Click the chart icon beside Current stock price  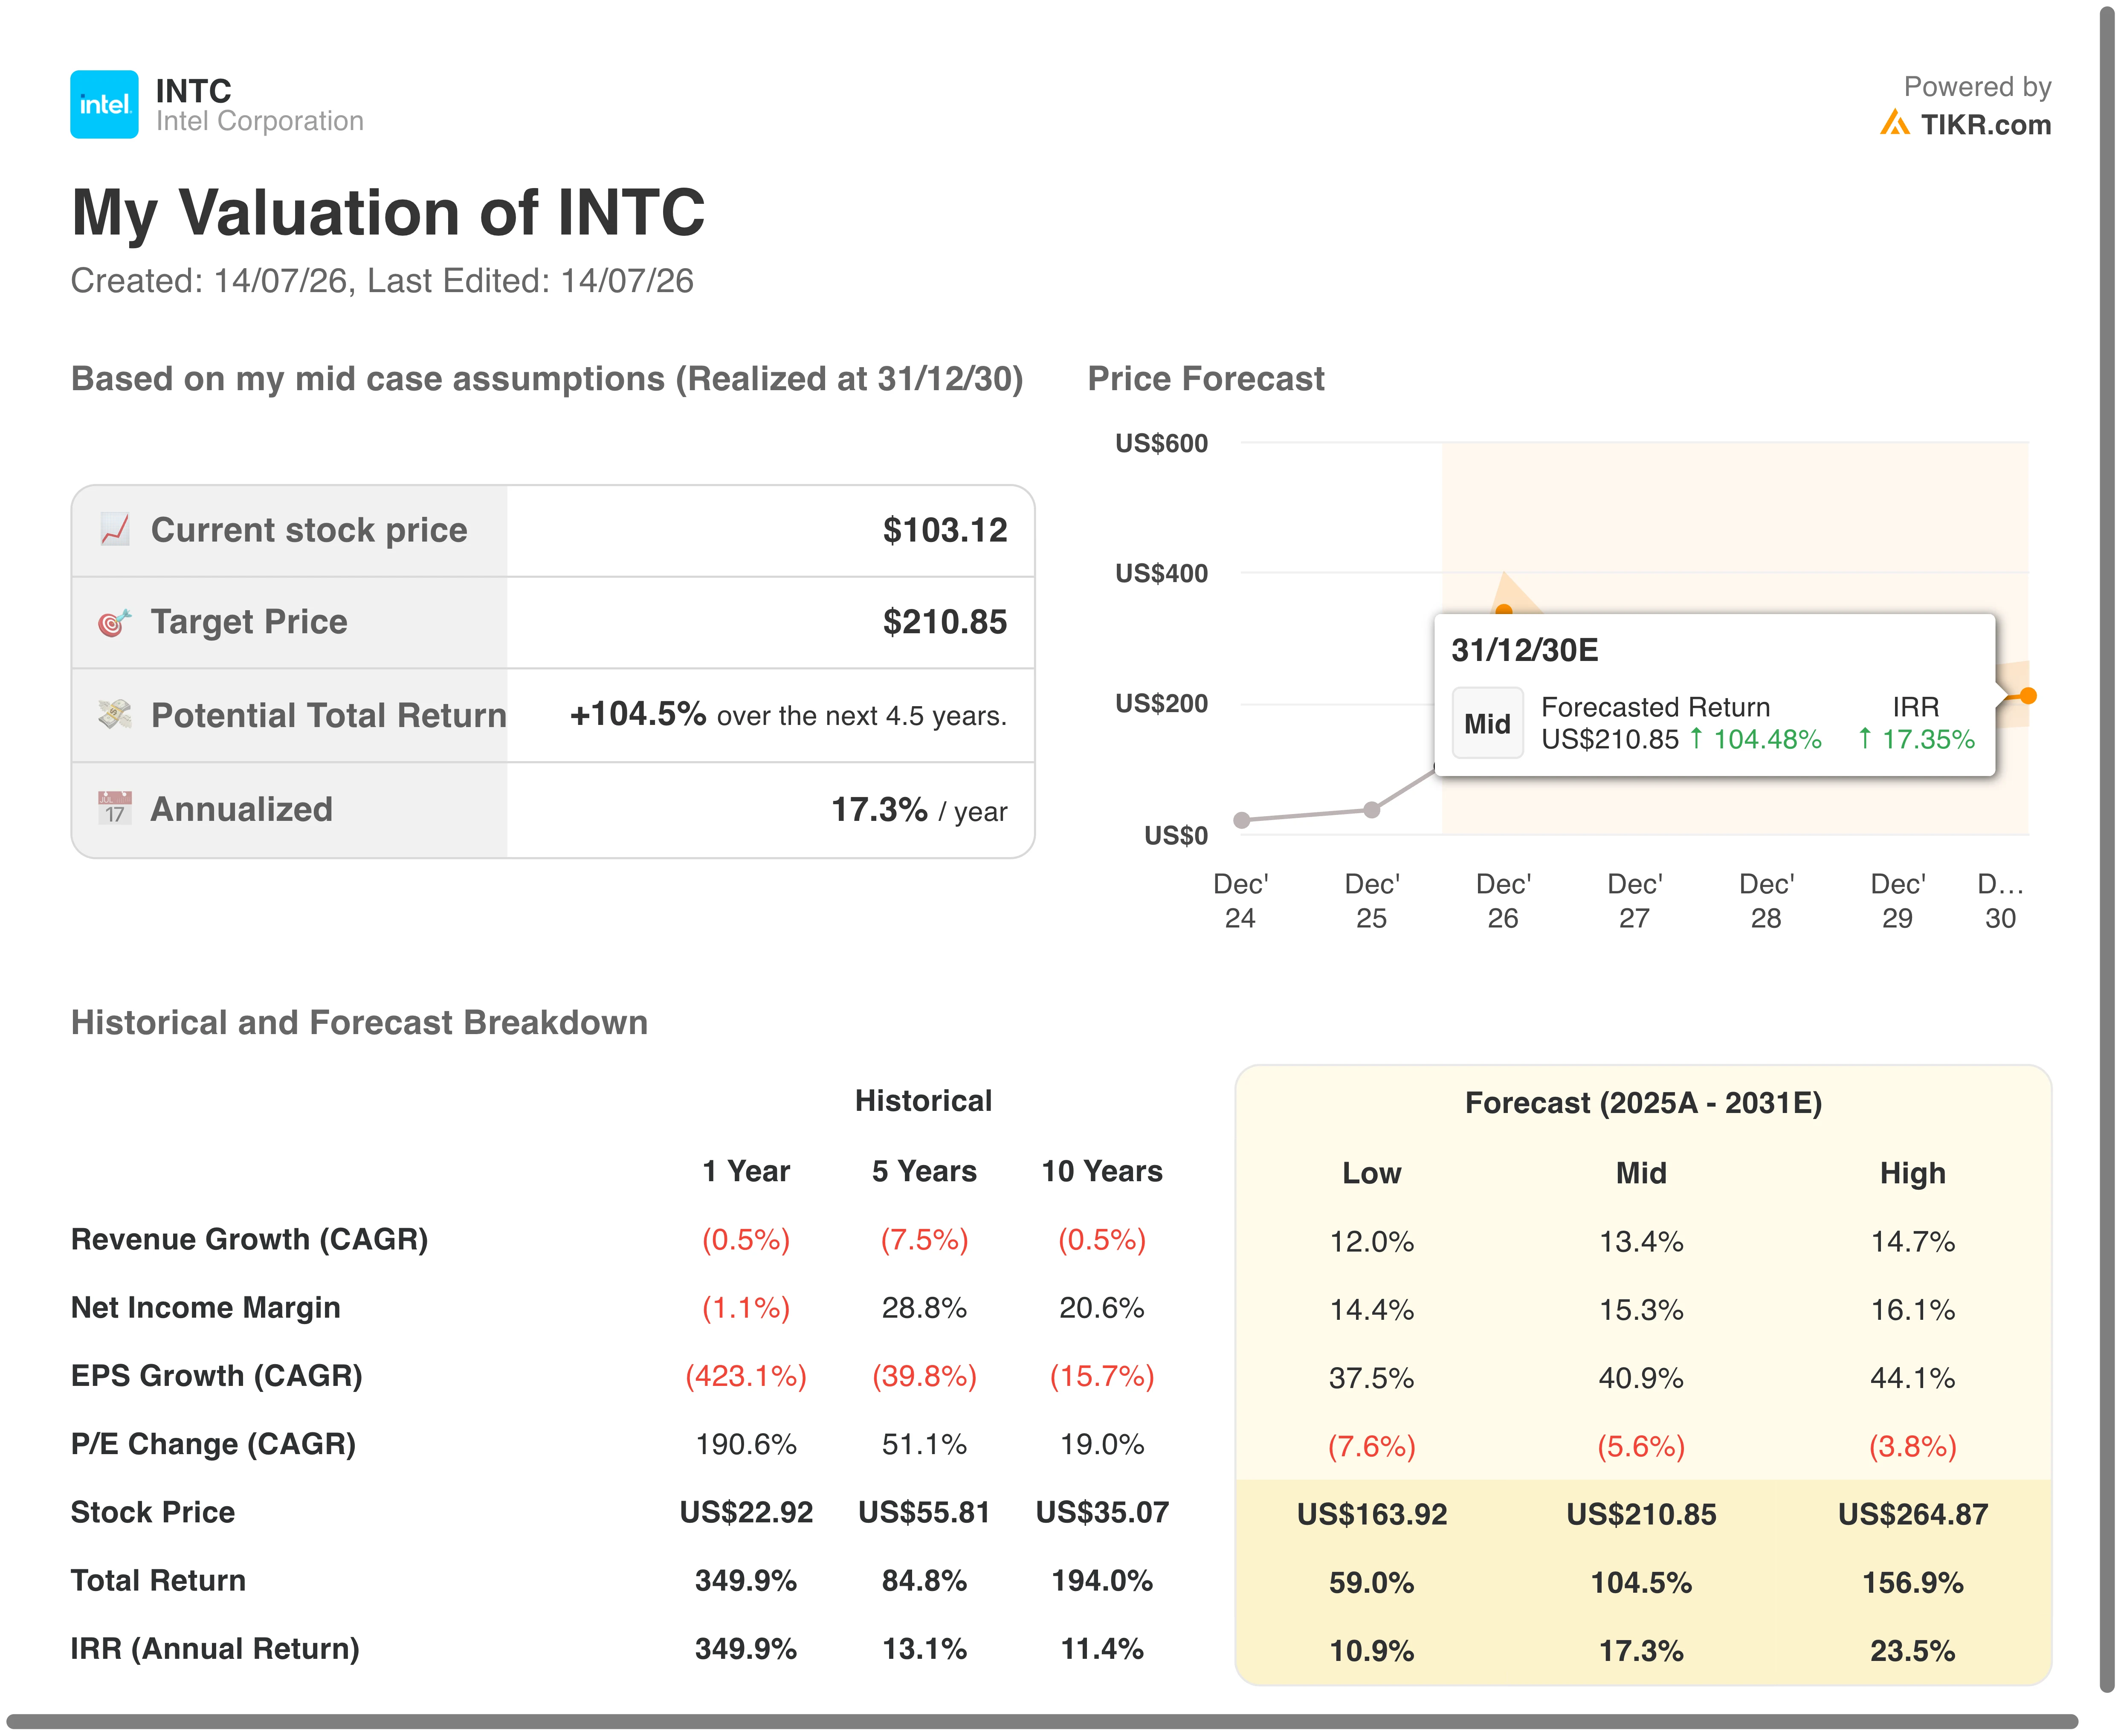point(115,529)
